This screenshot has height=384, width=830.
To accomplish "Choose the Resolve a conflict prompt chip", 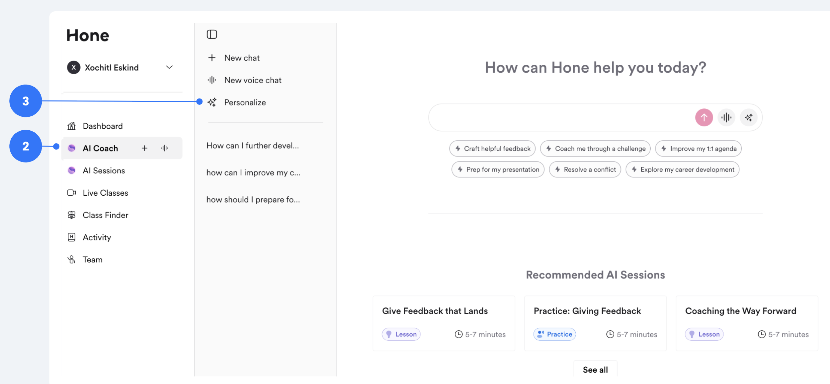I will [585, 169].
